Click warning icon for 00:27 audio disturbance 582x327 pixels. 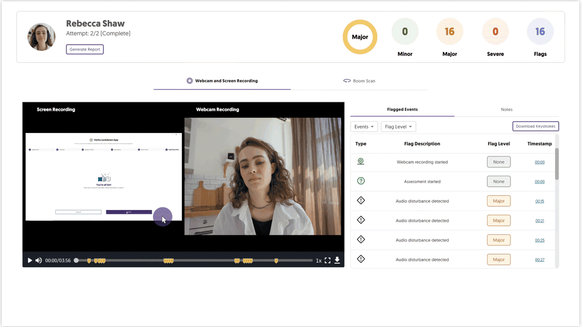click(x=361, y=259)
